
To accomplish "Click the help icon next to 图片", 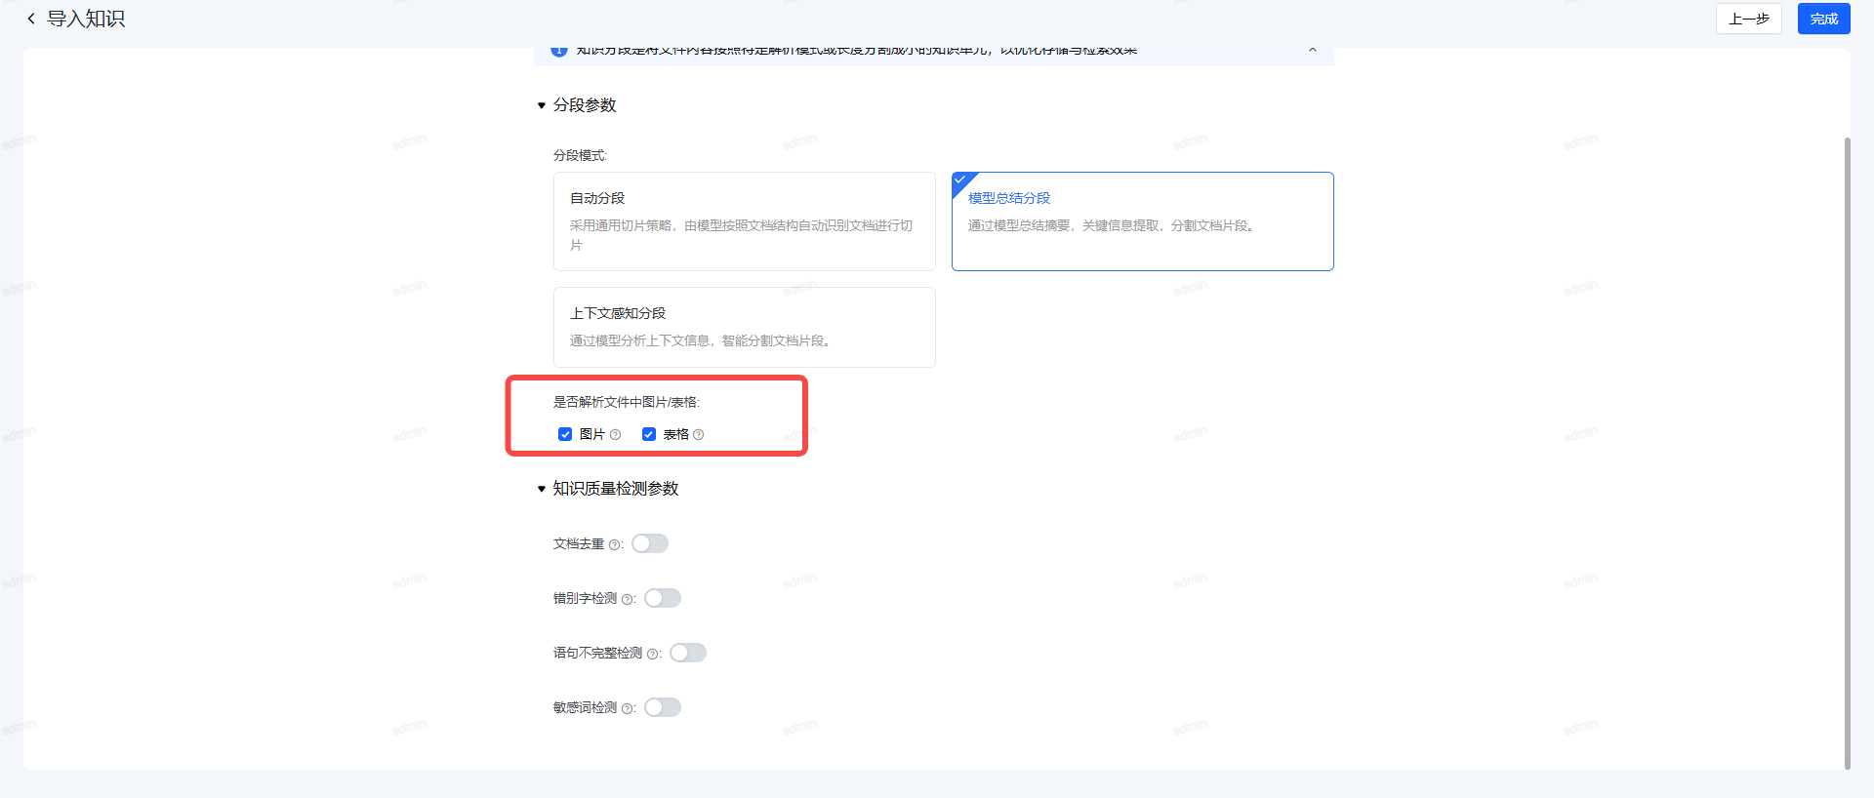I will (x=615, y=435).
